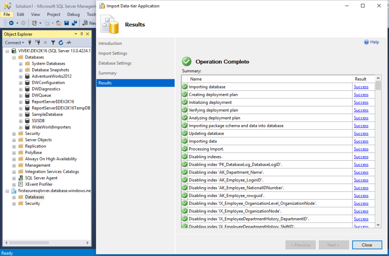The width and height of the screenshot is (389, 256).
Task: Disconnect the current server in Object Explorer
Action: (x=38, y=42)
